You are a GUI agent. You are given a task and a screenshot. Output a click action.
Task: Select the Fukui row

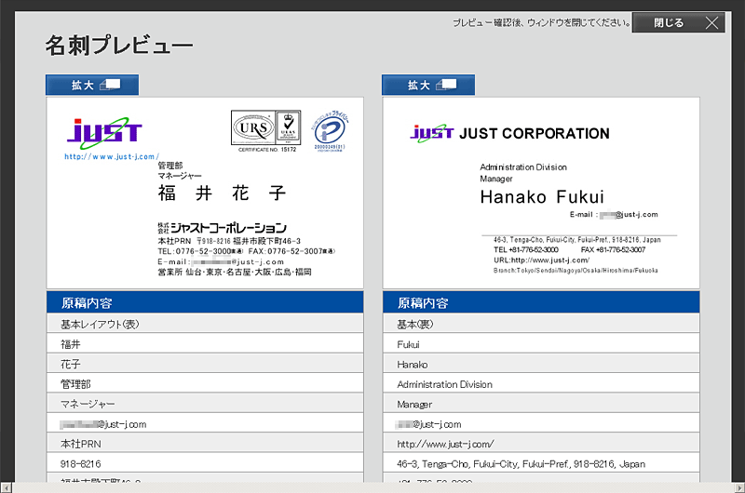click(541, 344)
